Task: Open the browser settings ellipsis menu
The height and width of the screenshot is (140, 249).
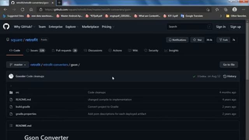Action: click(244, 9)
